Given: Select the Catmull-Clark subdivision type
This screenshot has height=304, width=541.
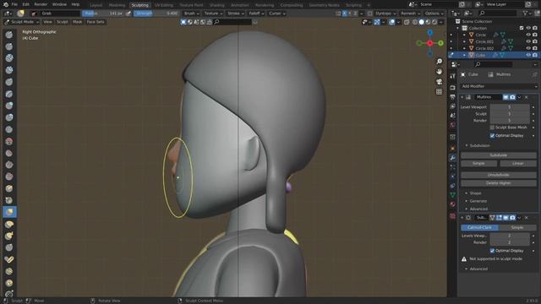Looking at the screenshot, I should 479,227.
